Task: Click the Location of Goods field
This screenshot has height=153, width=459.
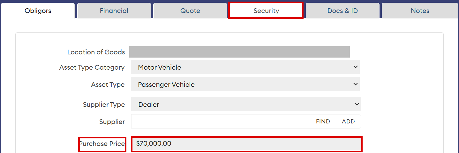Action: pyautogui.click(x=239, y=52)
